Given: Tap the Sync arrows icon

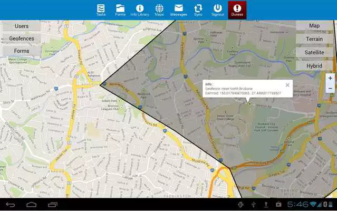Looking at the screenshot, I should 198,9.
